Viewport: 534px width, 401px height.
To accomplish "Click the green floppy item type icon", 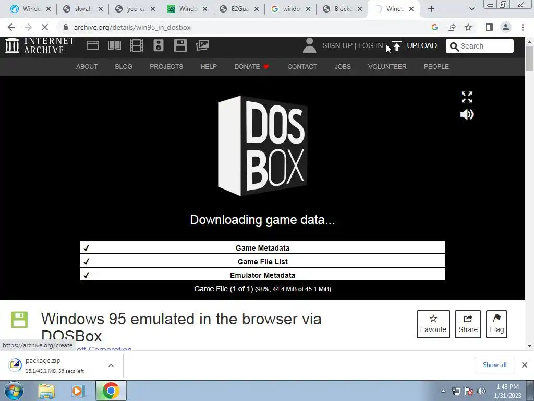I will pyautogui.click(x=19, y=320).
